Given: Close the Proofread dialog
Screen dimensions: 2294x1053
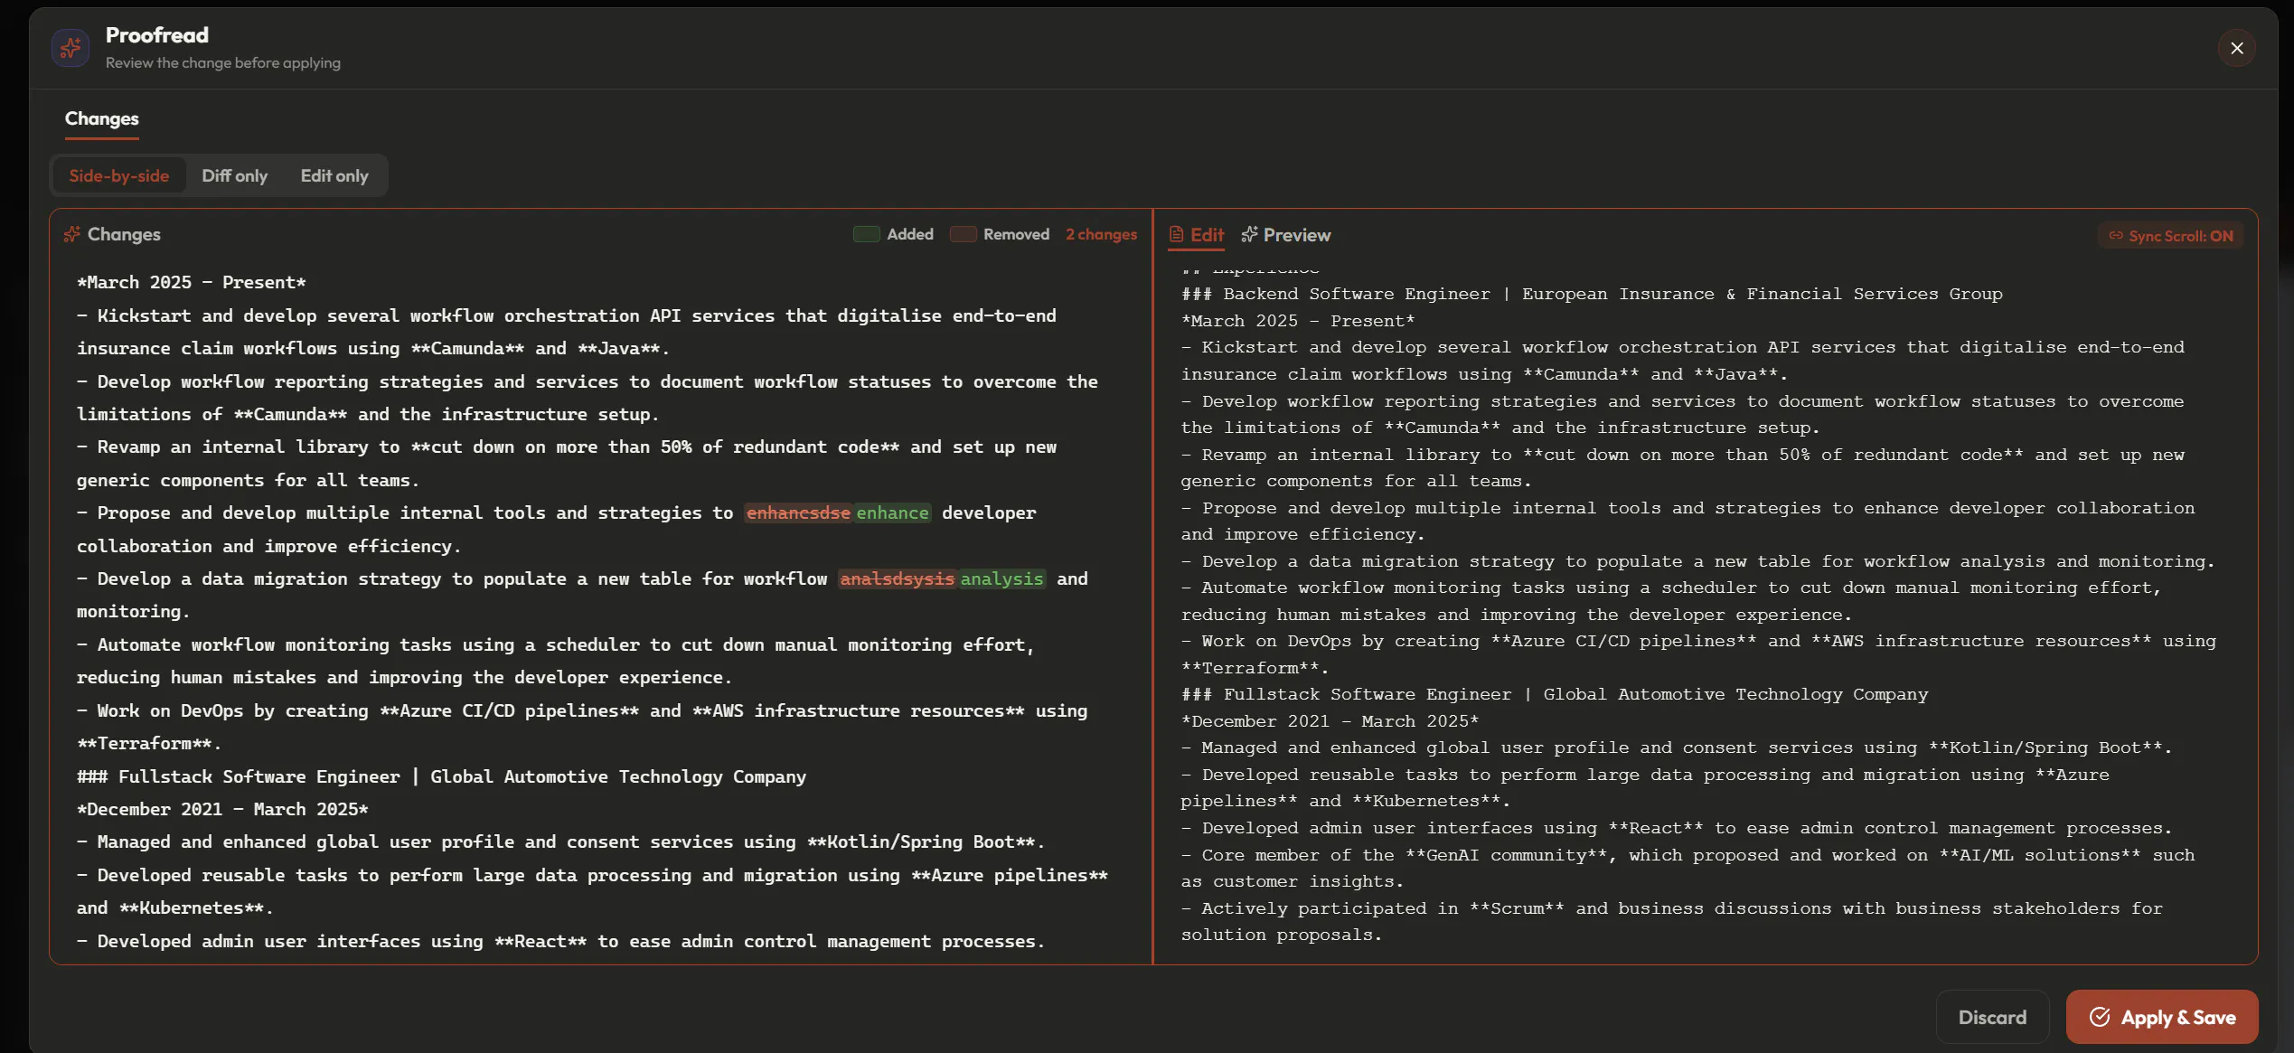Looking at the screenshot, I should coord(2236,48).
